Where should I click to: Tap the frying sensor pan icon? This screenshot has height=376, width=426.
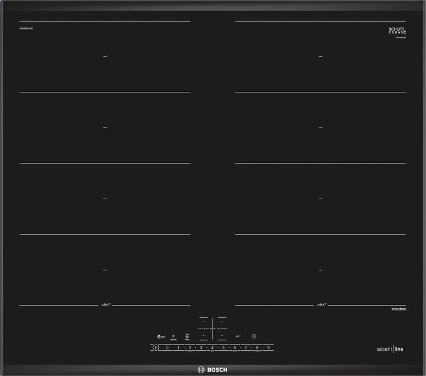click(x=237, y=336)
